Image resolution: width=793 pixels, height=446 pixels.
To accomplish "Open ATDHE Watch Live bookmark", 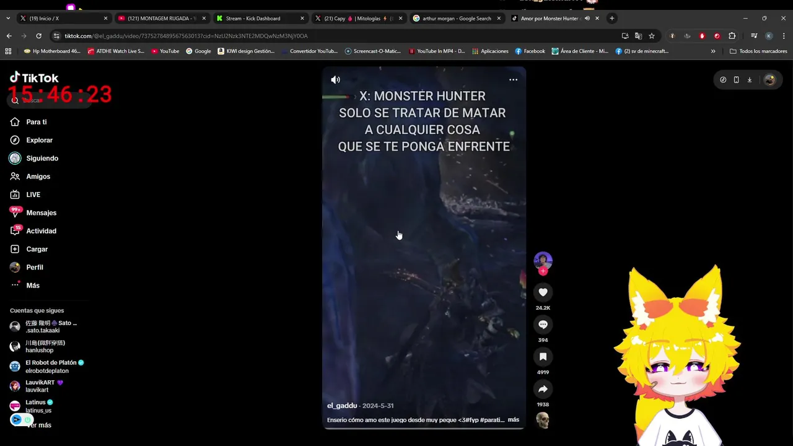I will 116,51.
